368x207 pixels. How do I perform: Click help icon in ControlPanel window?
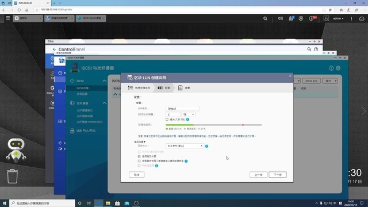tap(316, 49)
